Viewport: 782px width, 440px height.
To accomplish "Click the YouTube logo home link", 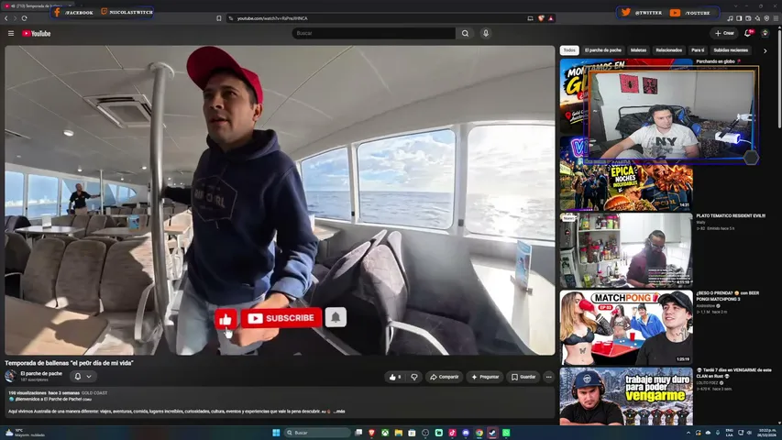I will (37, 33).
